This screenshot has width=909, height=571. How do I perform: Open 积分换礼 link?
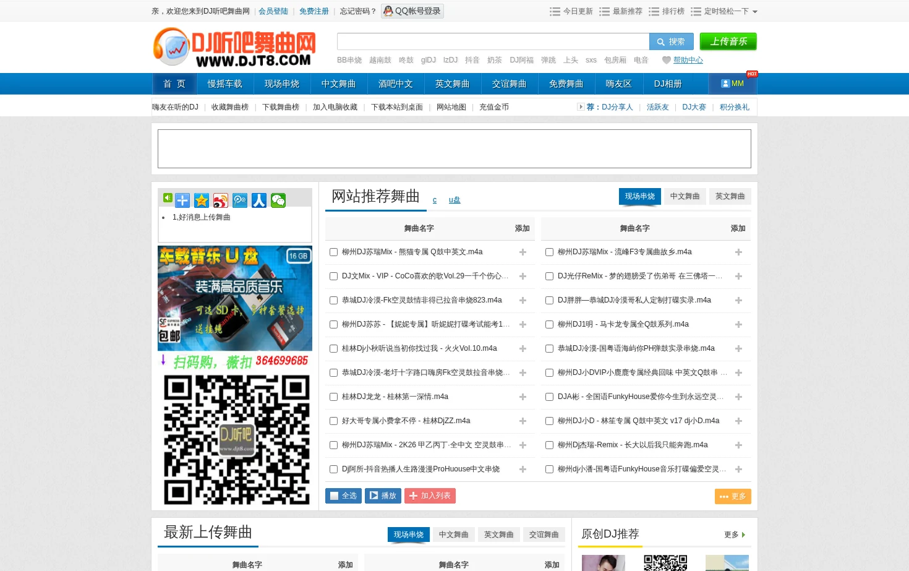coord(735,107)
